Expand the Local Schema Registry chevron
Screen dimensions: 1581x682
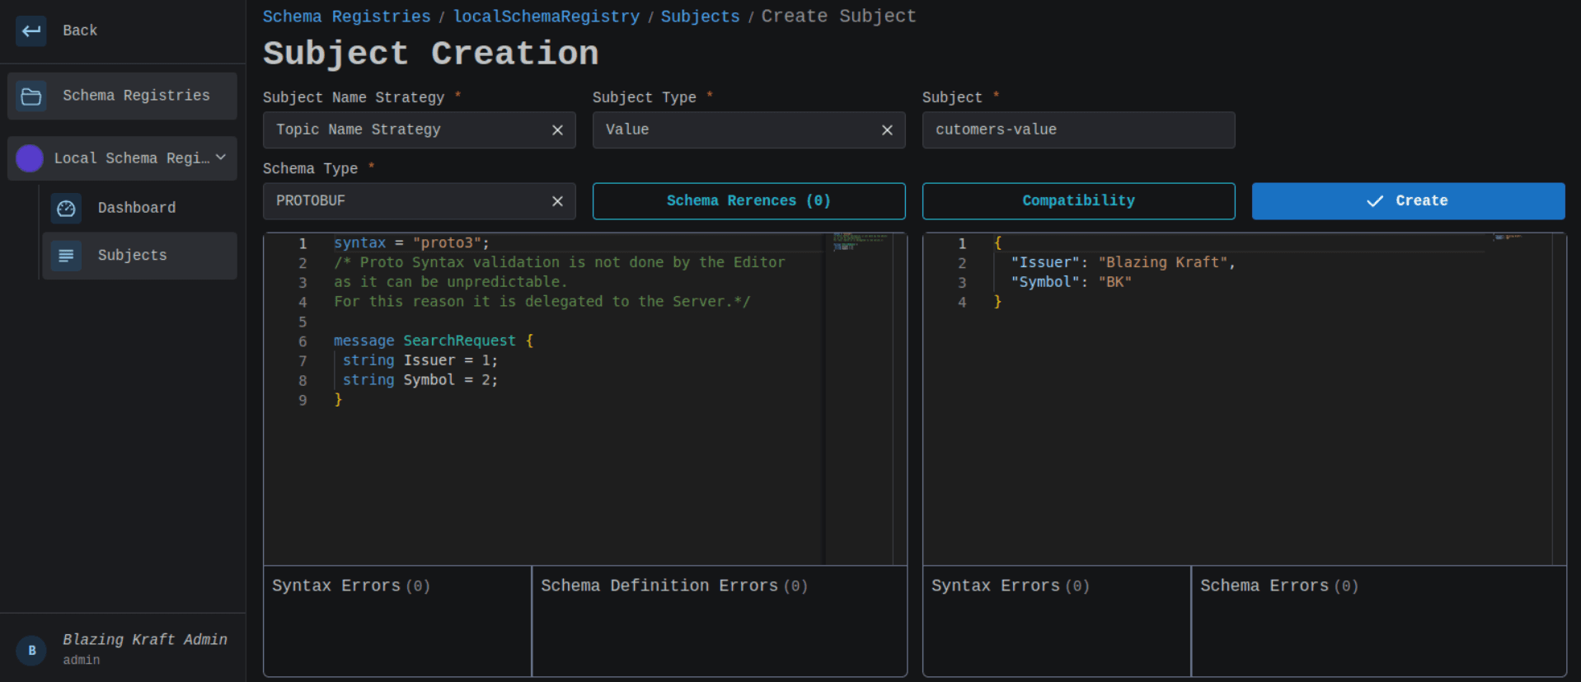(221, 158)
